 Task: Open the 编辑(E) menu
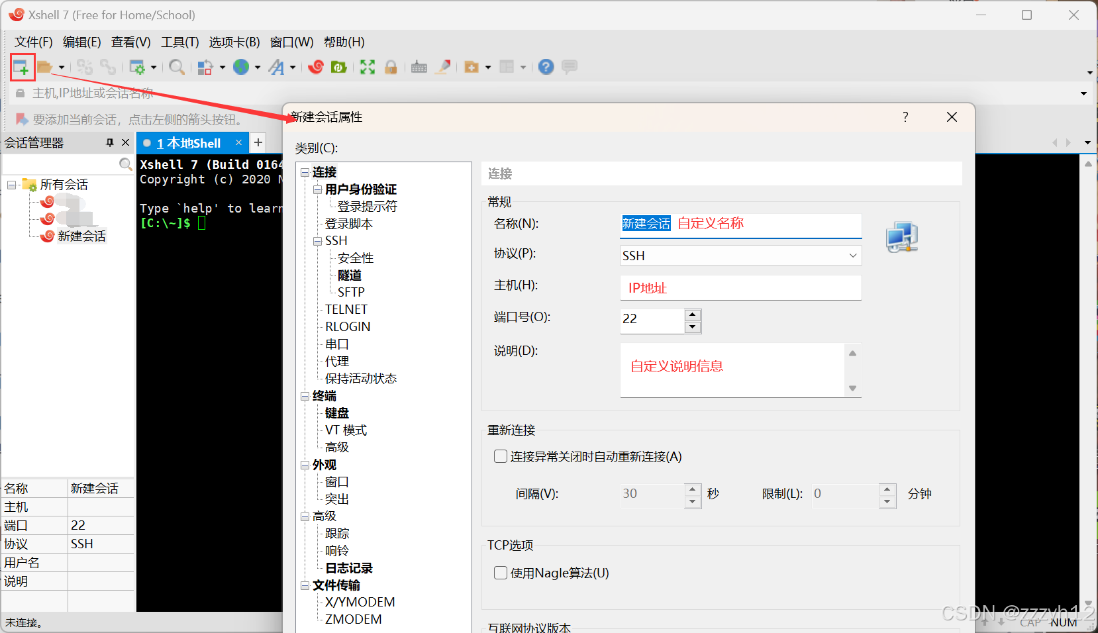[x=82, y=42]
